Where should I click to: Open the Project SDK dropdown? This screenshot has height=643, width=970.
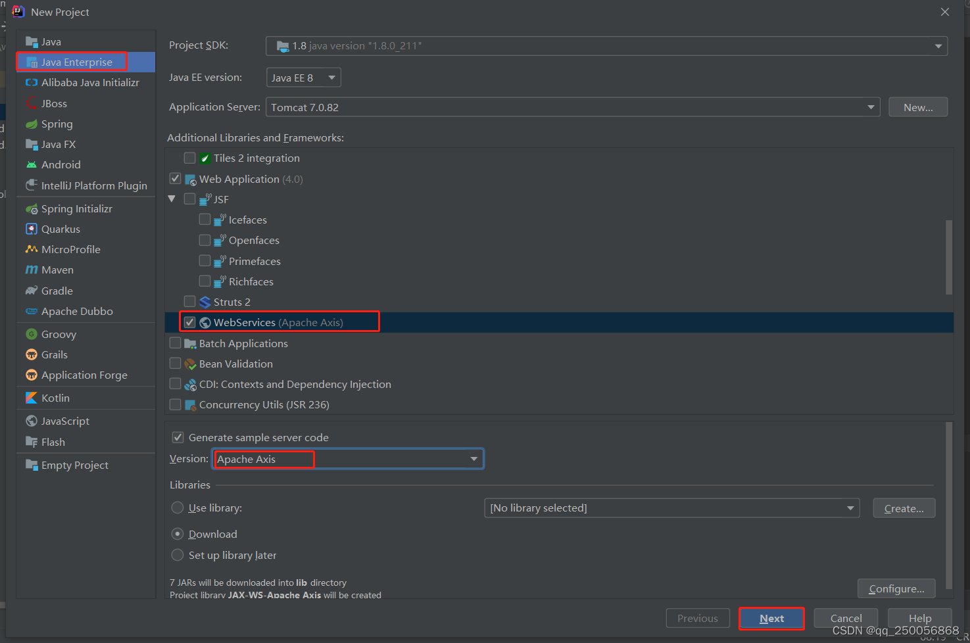(x=606, y=46)
